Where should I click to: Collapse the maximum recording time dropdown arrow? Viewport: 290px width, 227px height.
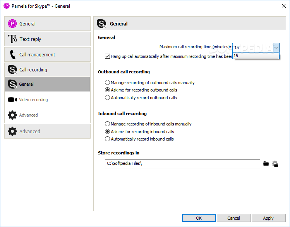pyautogui.click(x=276, y=47)
